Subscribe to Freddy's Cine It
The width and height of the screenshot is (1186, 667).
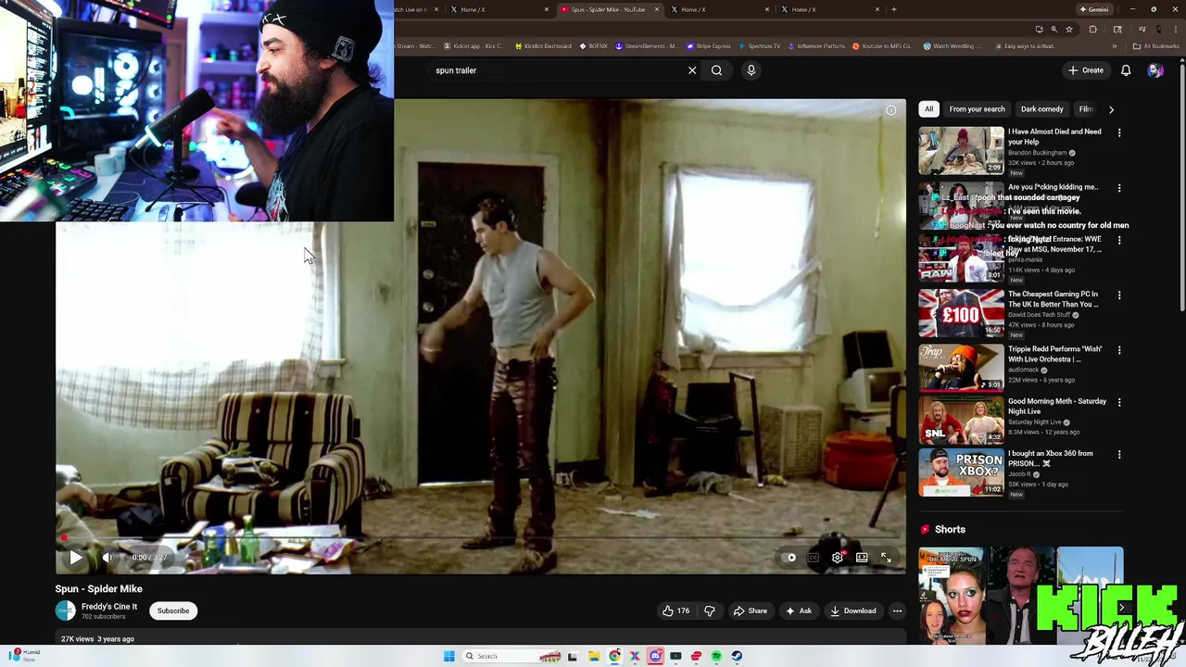coord(173,611)
